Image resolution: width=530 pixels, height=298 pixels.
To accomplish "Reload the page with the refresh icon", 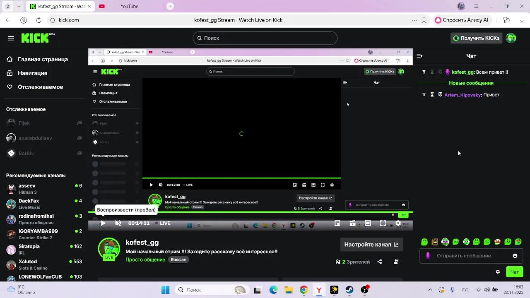I will click(x=39, y=20).
